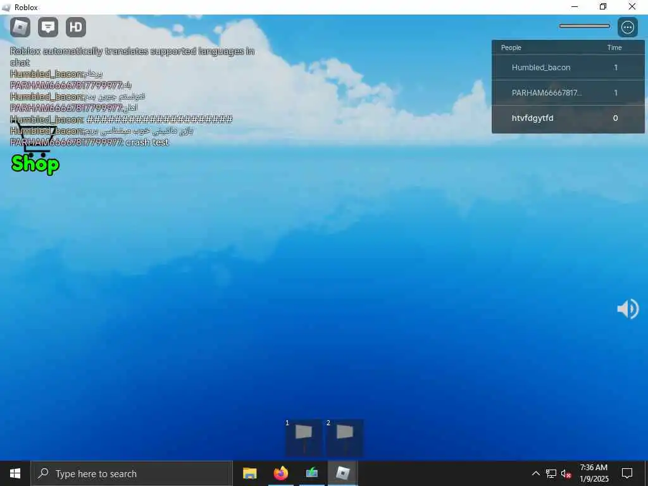Click the Roblox taskbar icon
Image resolution: width=648 pixels, height=486 pixels.
(x=342, y=473)
